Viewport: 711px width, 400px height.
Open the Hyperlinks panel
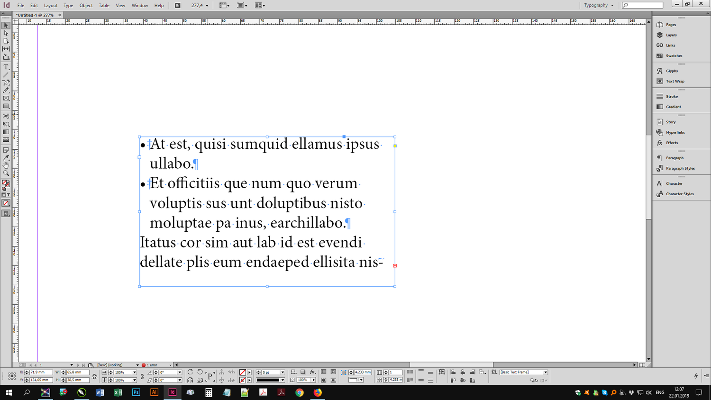pos(671,133)
